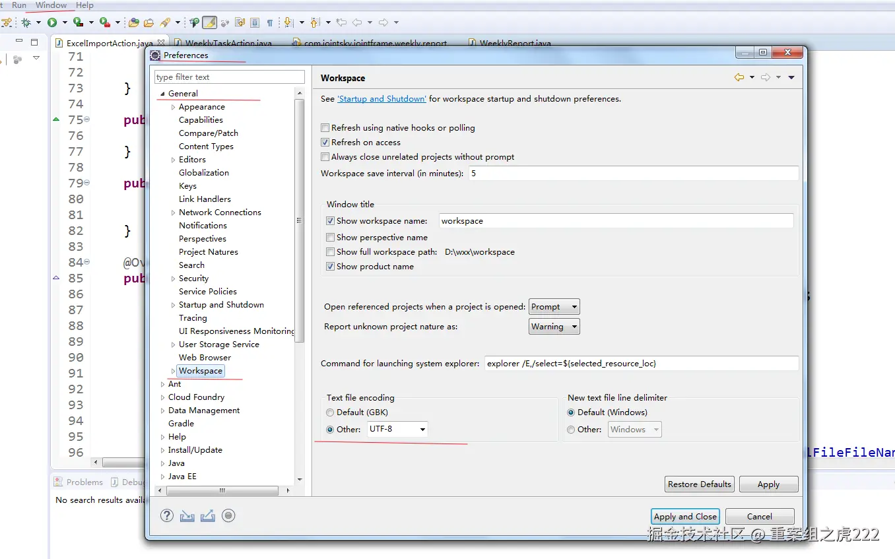Click the Apply and Close button
Image resolution: width=895 pixels, height=559 pixels.
tap(685, 517)
